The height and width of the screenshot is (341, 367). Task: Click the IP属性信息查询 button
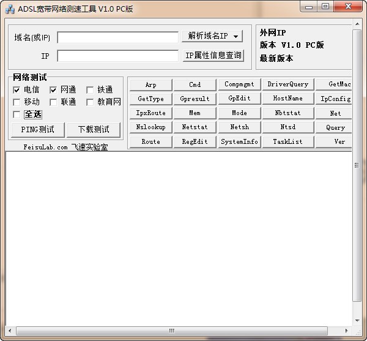click(x=213, y=56)
